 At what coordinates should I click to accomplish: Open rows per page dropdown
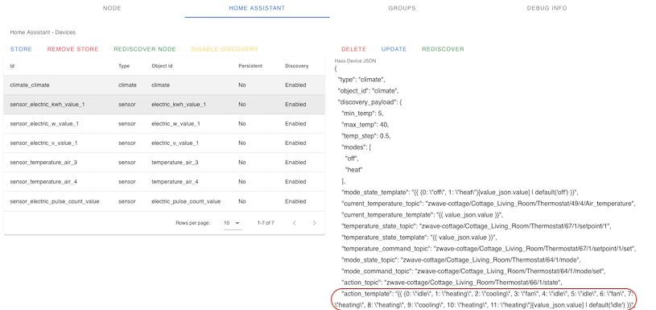tap(233, 223)
